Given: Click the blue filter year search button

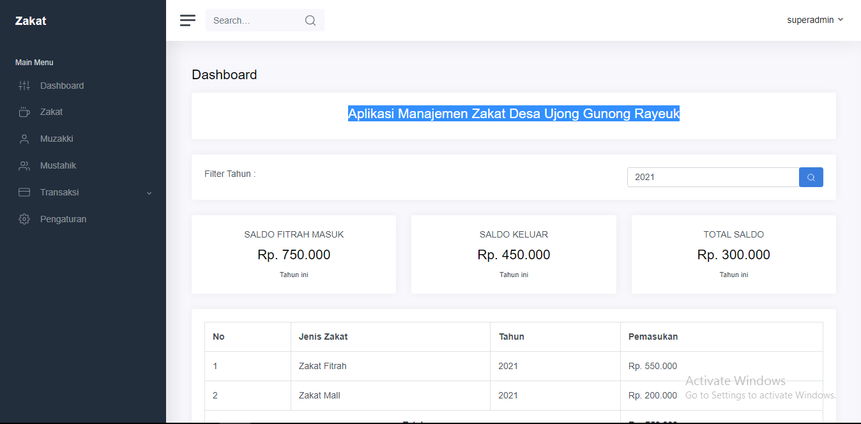Looking at the screenshot, I should [811, 178].
